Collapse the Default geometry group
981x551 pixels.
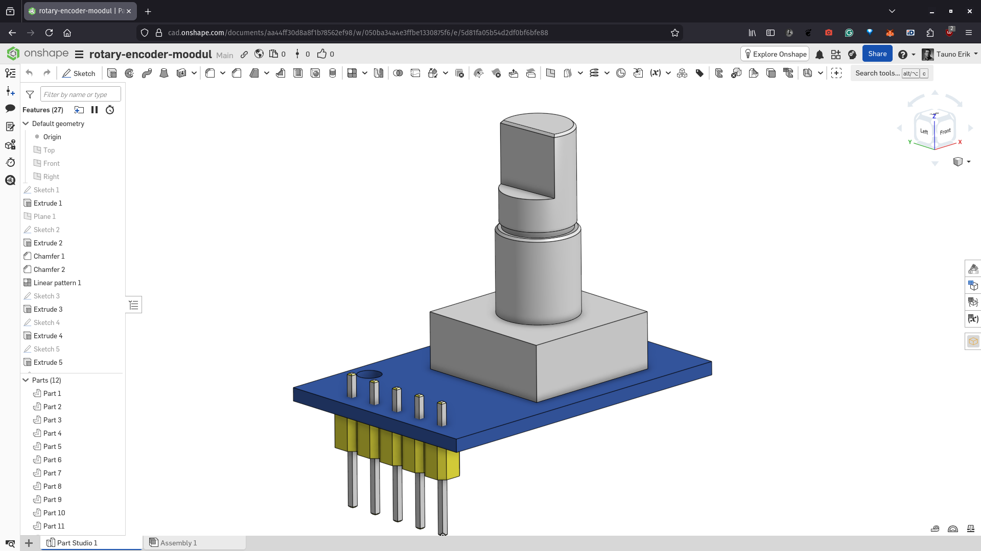click(x=26, y=123)
